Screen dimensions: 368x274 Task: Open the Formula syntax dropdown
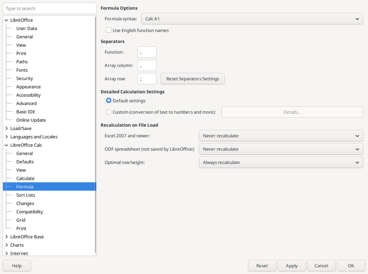[252, 19]
